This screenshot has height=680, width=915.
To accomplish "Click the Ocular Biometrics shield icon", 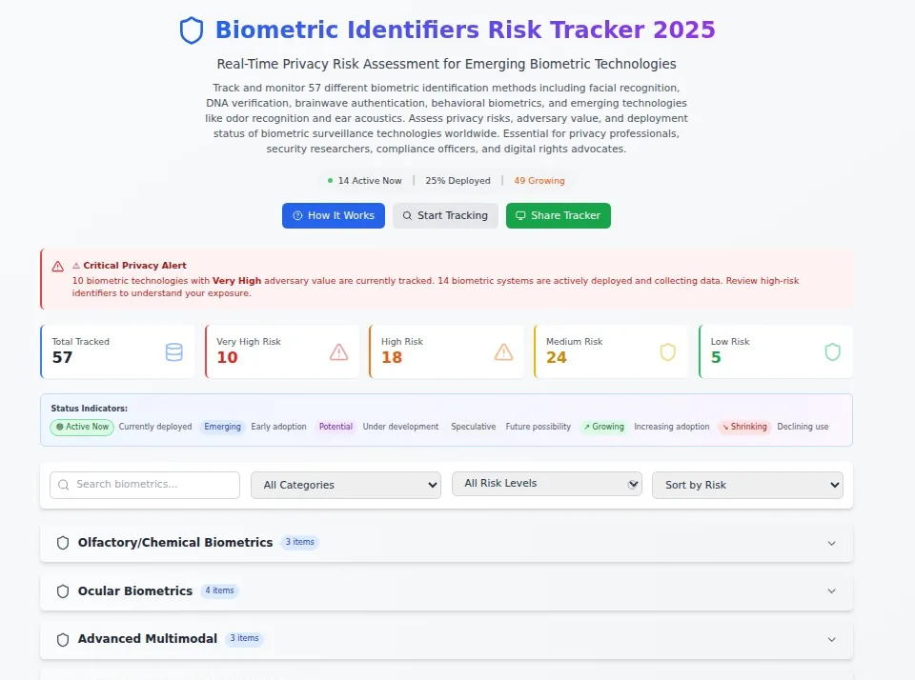I will (63, 591).
